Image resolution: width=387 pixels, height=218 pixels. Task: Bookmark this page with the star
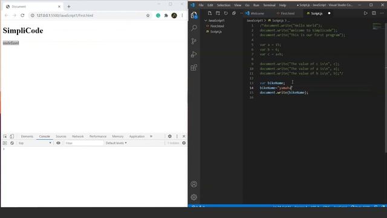tap(148, 16)
